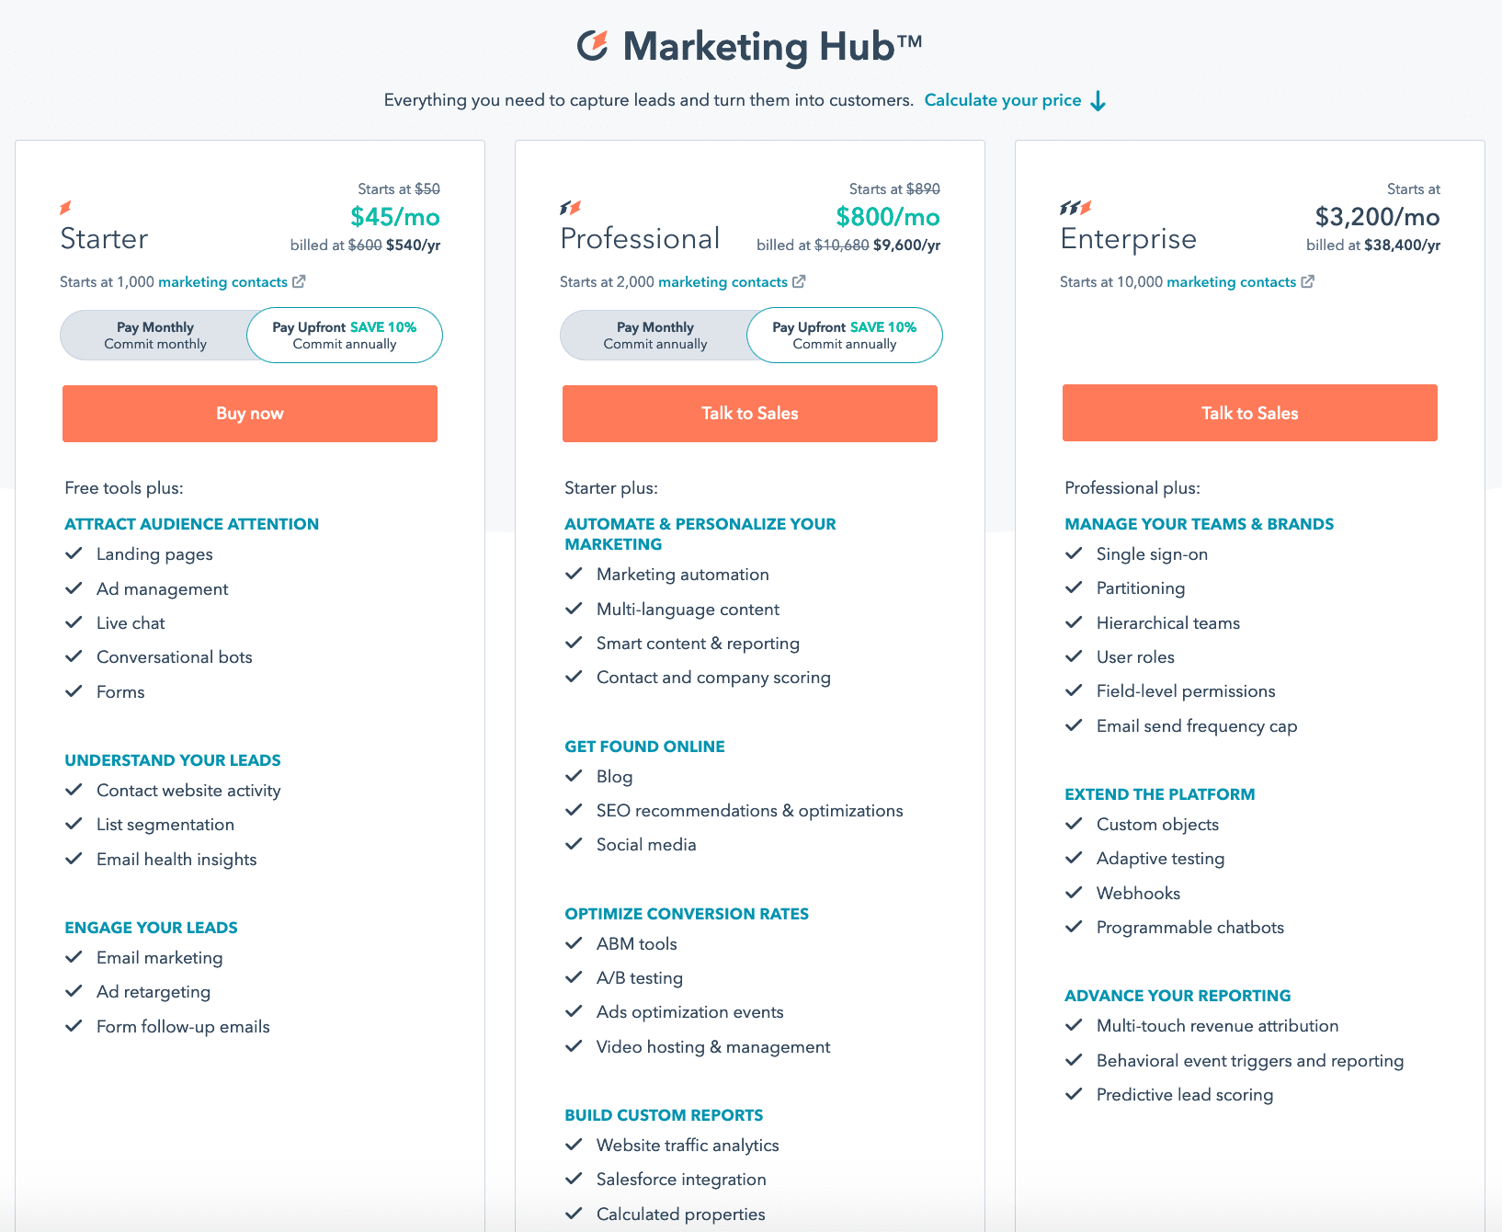1502x1232 pixels.
Task: Click checkmark beside Webhooks
Action: [1074, 893]
